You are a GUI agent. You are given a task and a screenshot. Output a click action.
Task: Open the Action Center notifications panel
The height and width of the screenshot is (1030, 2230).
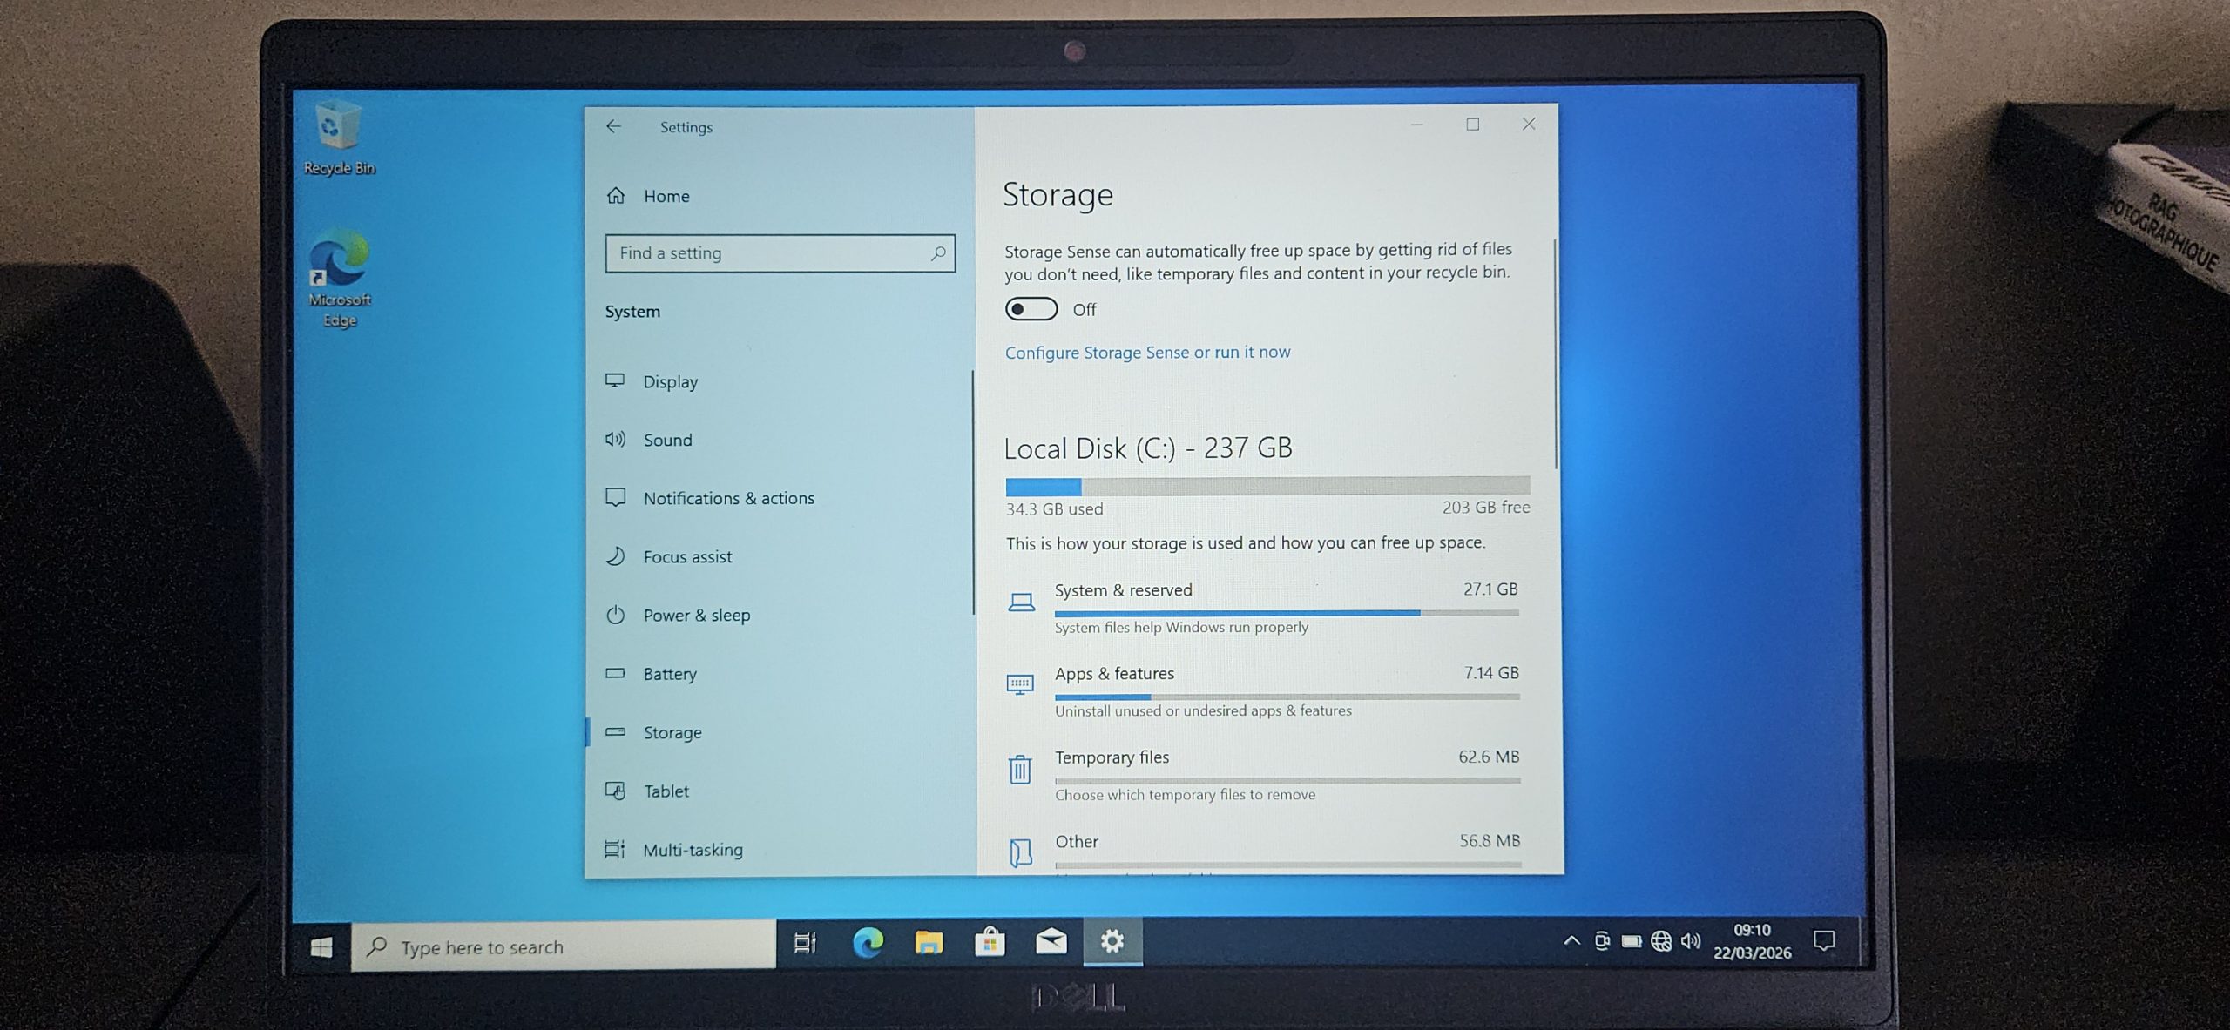[1823, 940]
